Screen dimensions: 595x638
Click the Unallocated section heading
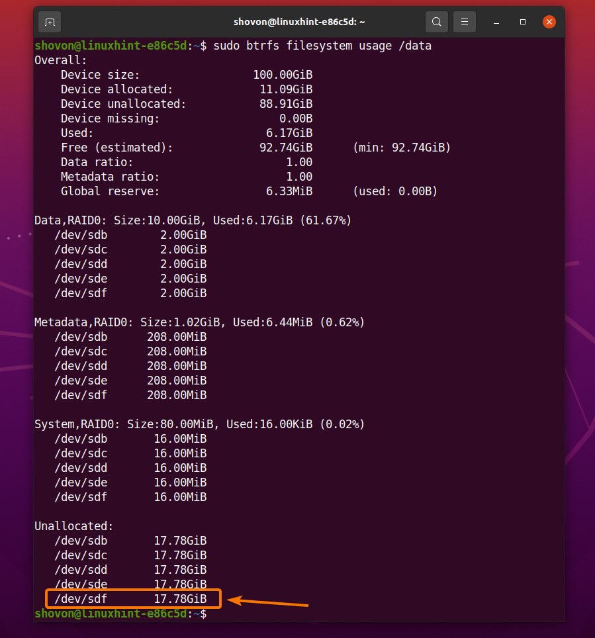point(74,526)
